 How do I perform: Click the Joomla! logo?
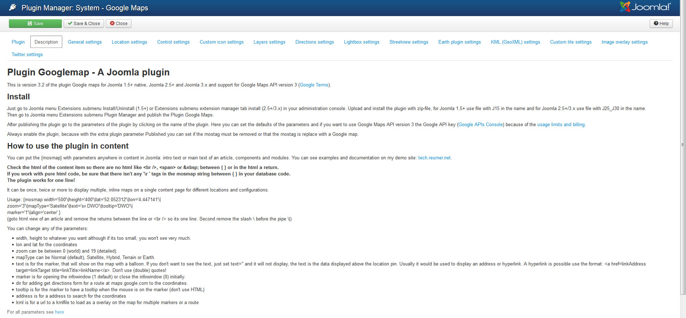pos(645,7)
